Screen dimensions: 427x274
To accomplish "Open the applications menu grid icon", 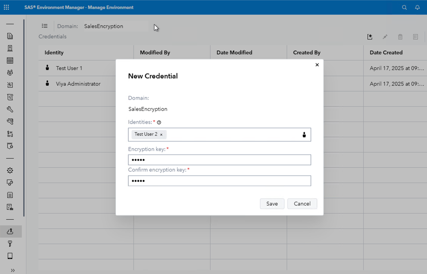I will click(6, 7).
